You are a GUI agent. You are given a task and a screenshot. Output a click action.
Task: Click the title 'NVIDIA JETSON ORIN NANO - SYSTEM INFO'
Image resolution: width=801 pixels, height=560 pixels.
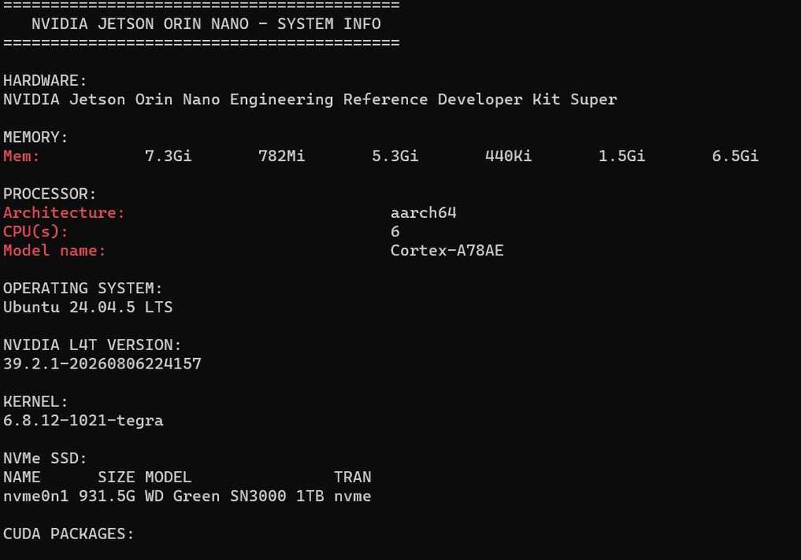(x=206, y=24)
